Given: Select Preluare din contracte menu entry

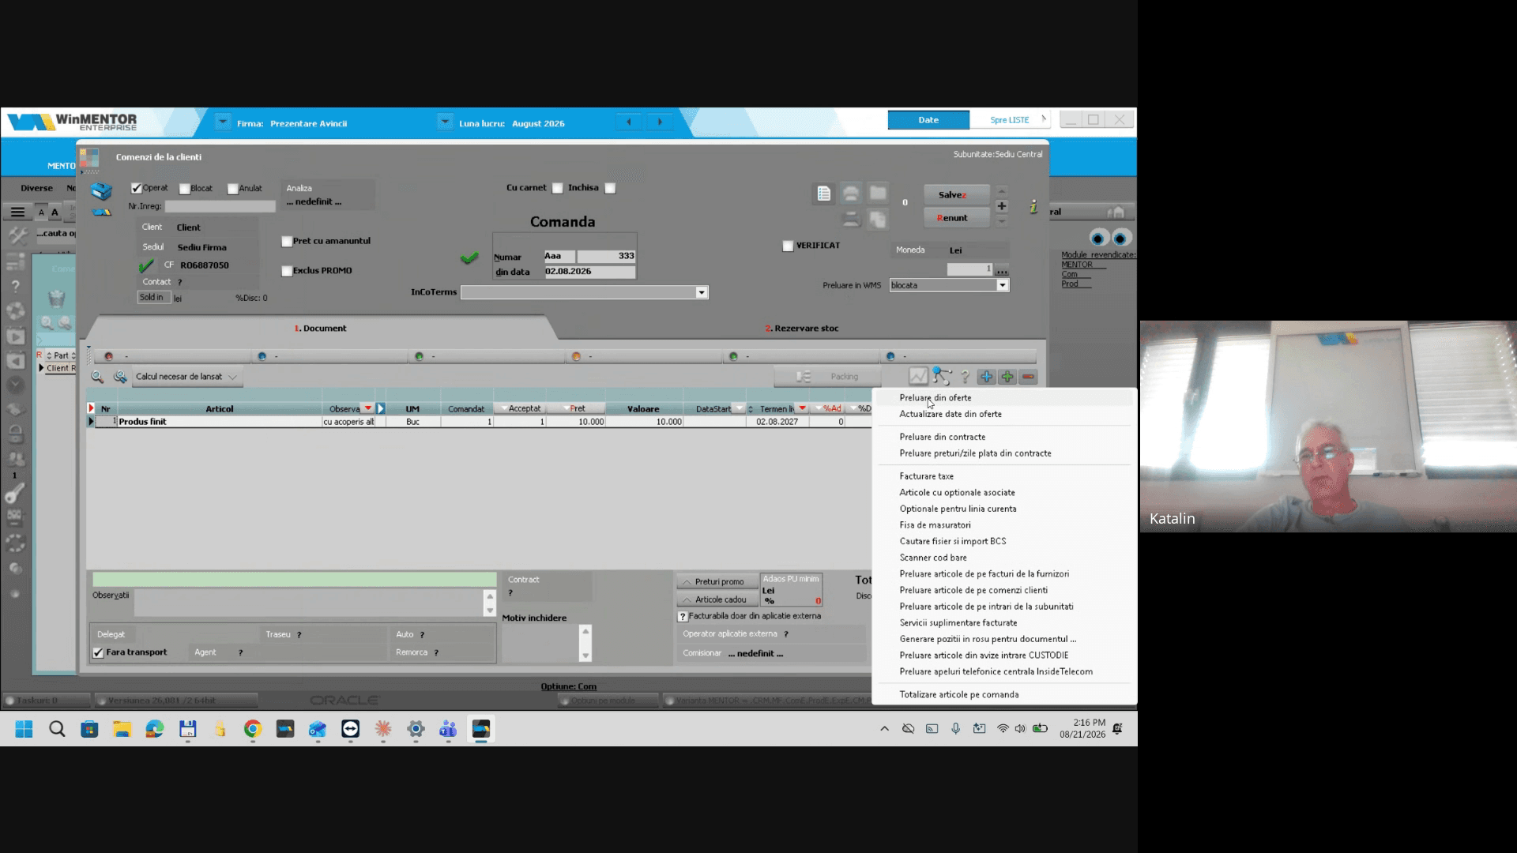Looking at the screenshot, I should 942,437.
